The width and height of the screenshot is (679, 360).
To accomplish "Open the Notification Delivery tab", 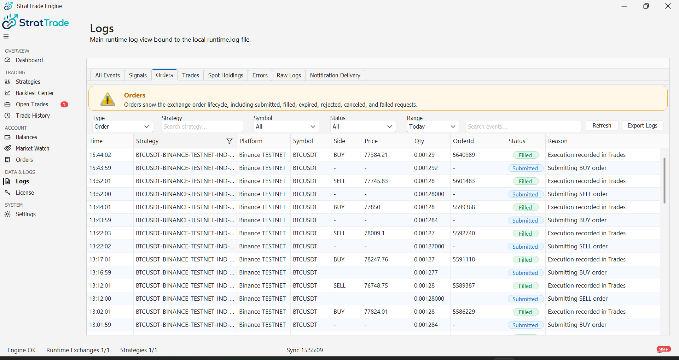I will click(335, 75).
